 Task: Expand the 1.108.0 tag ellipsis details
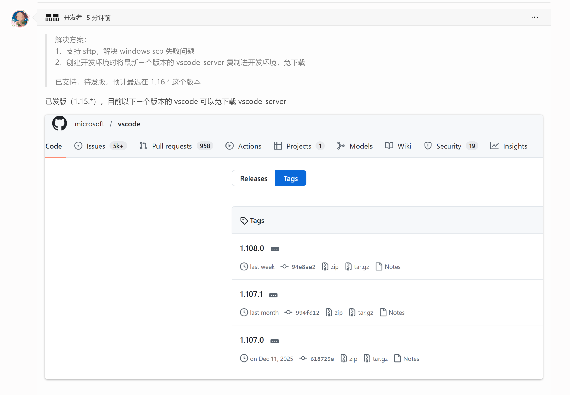pyautogui.click(x=275, y=249)
